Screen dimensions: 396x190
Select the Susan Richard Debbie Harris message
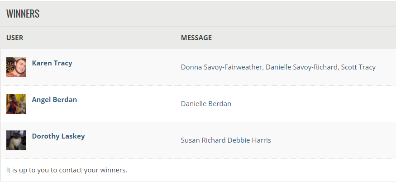coord(226,140)
